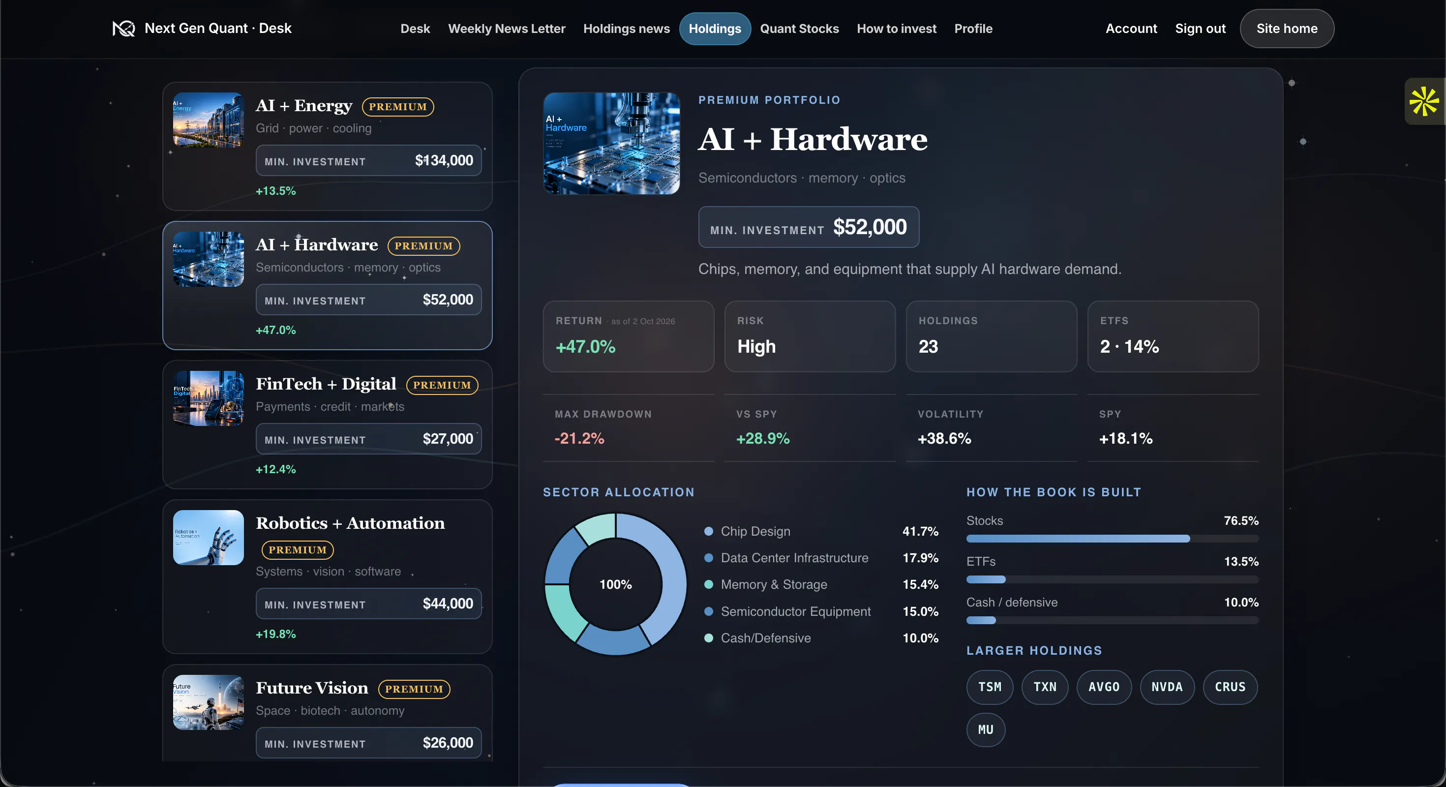Open Future Vision portfolio title
The image size is (1446, 787).
pyautogui.click(x=312, y=688)
